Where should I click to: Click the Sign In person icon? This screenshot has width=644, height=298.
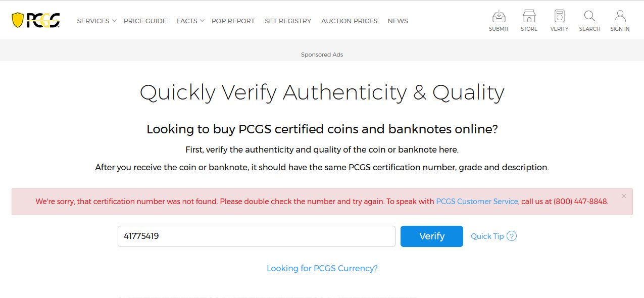point(620,16)
